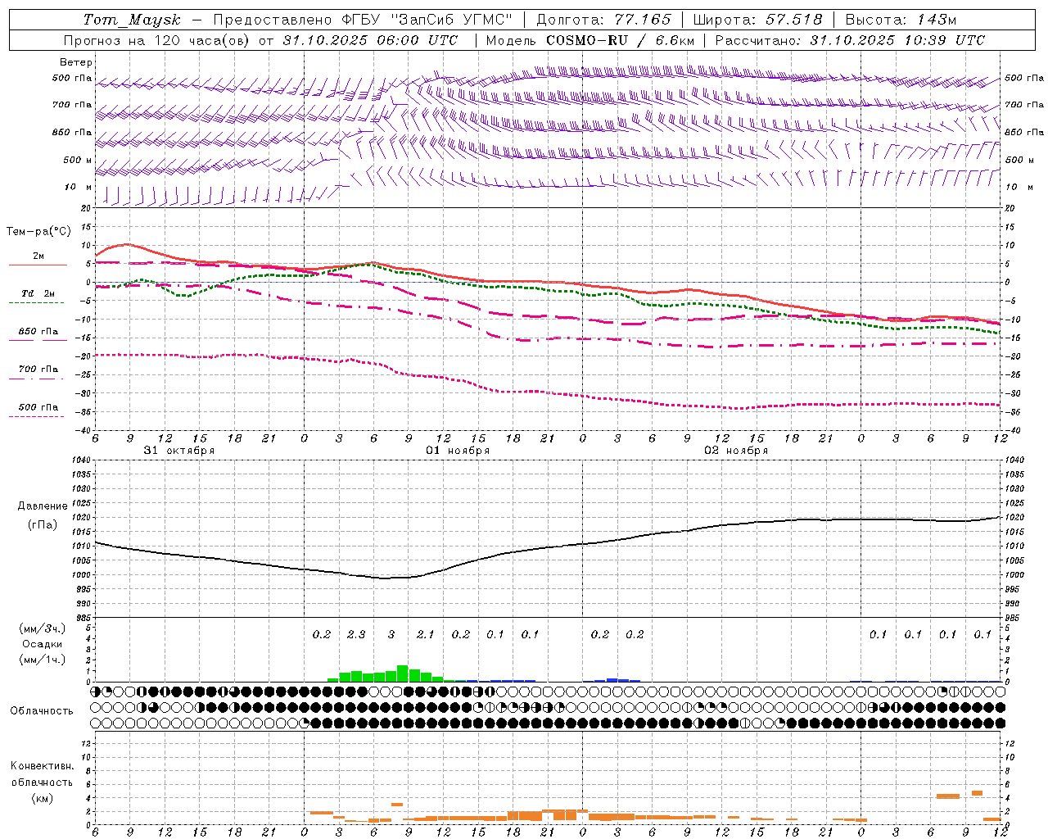Select the Осадки precipitation label
Screen dimensions: 1048x839
[x=43, y=644]
